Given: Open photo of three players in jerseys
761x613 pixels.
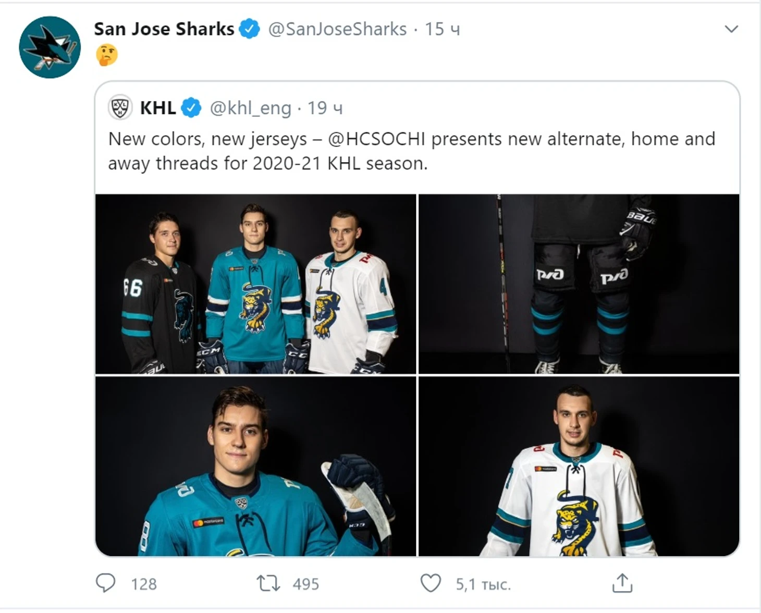Looking at the screenshot, I should [255, 284].
